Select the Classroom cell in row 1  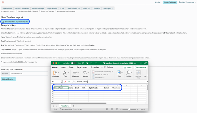click(117, 88)
